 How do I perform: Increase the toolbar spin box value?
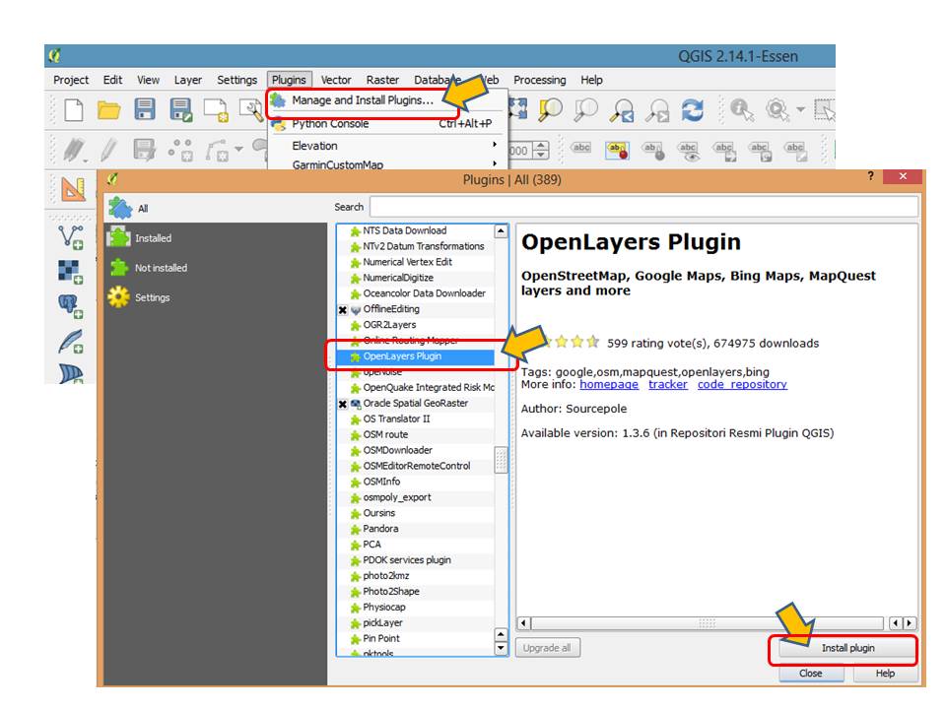pyautogui.click(x=542, y=146)
